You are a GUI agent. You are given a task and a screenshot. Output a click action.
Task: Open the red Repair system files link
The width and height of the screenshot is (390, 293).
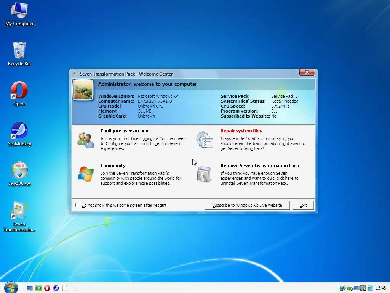click(x=241, y=131)
